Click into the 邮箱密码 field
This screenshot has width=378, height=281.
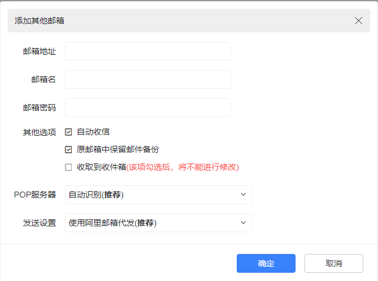[147, 108]
